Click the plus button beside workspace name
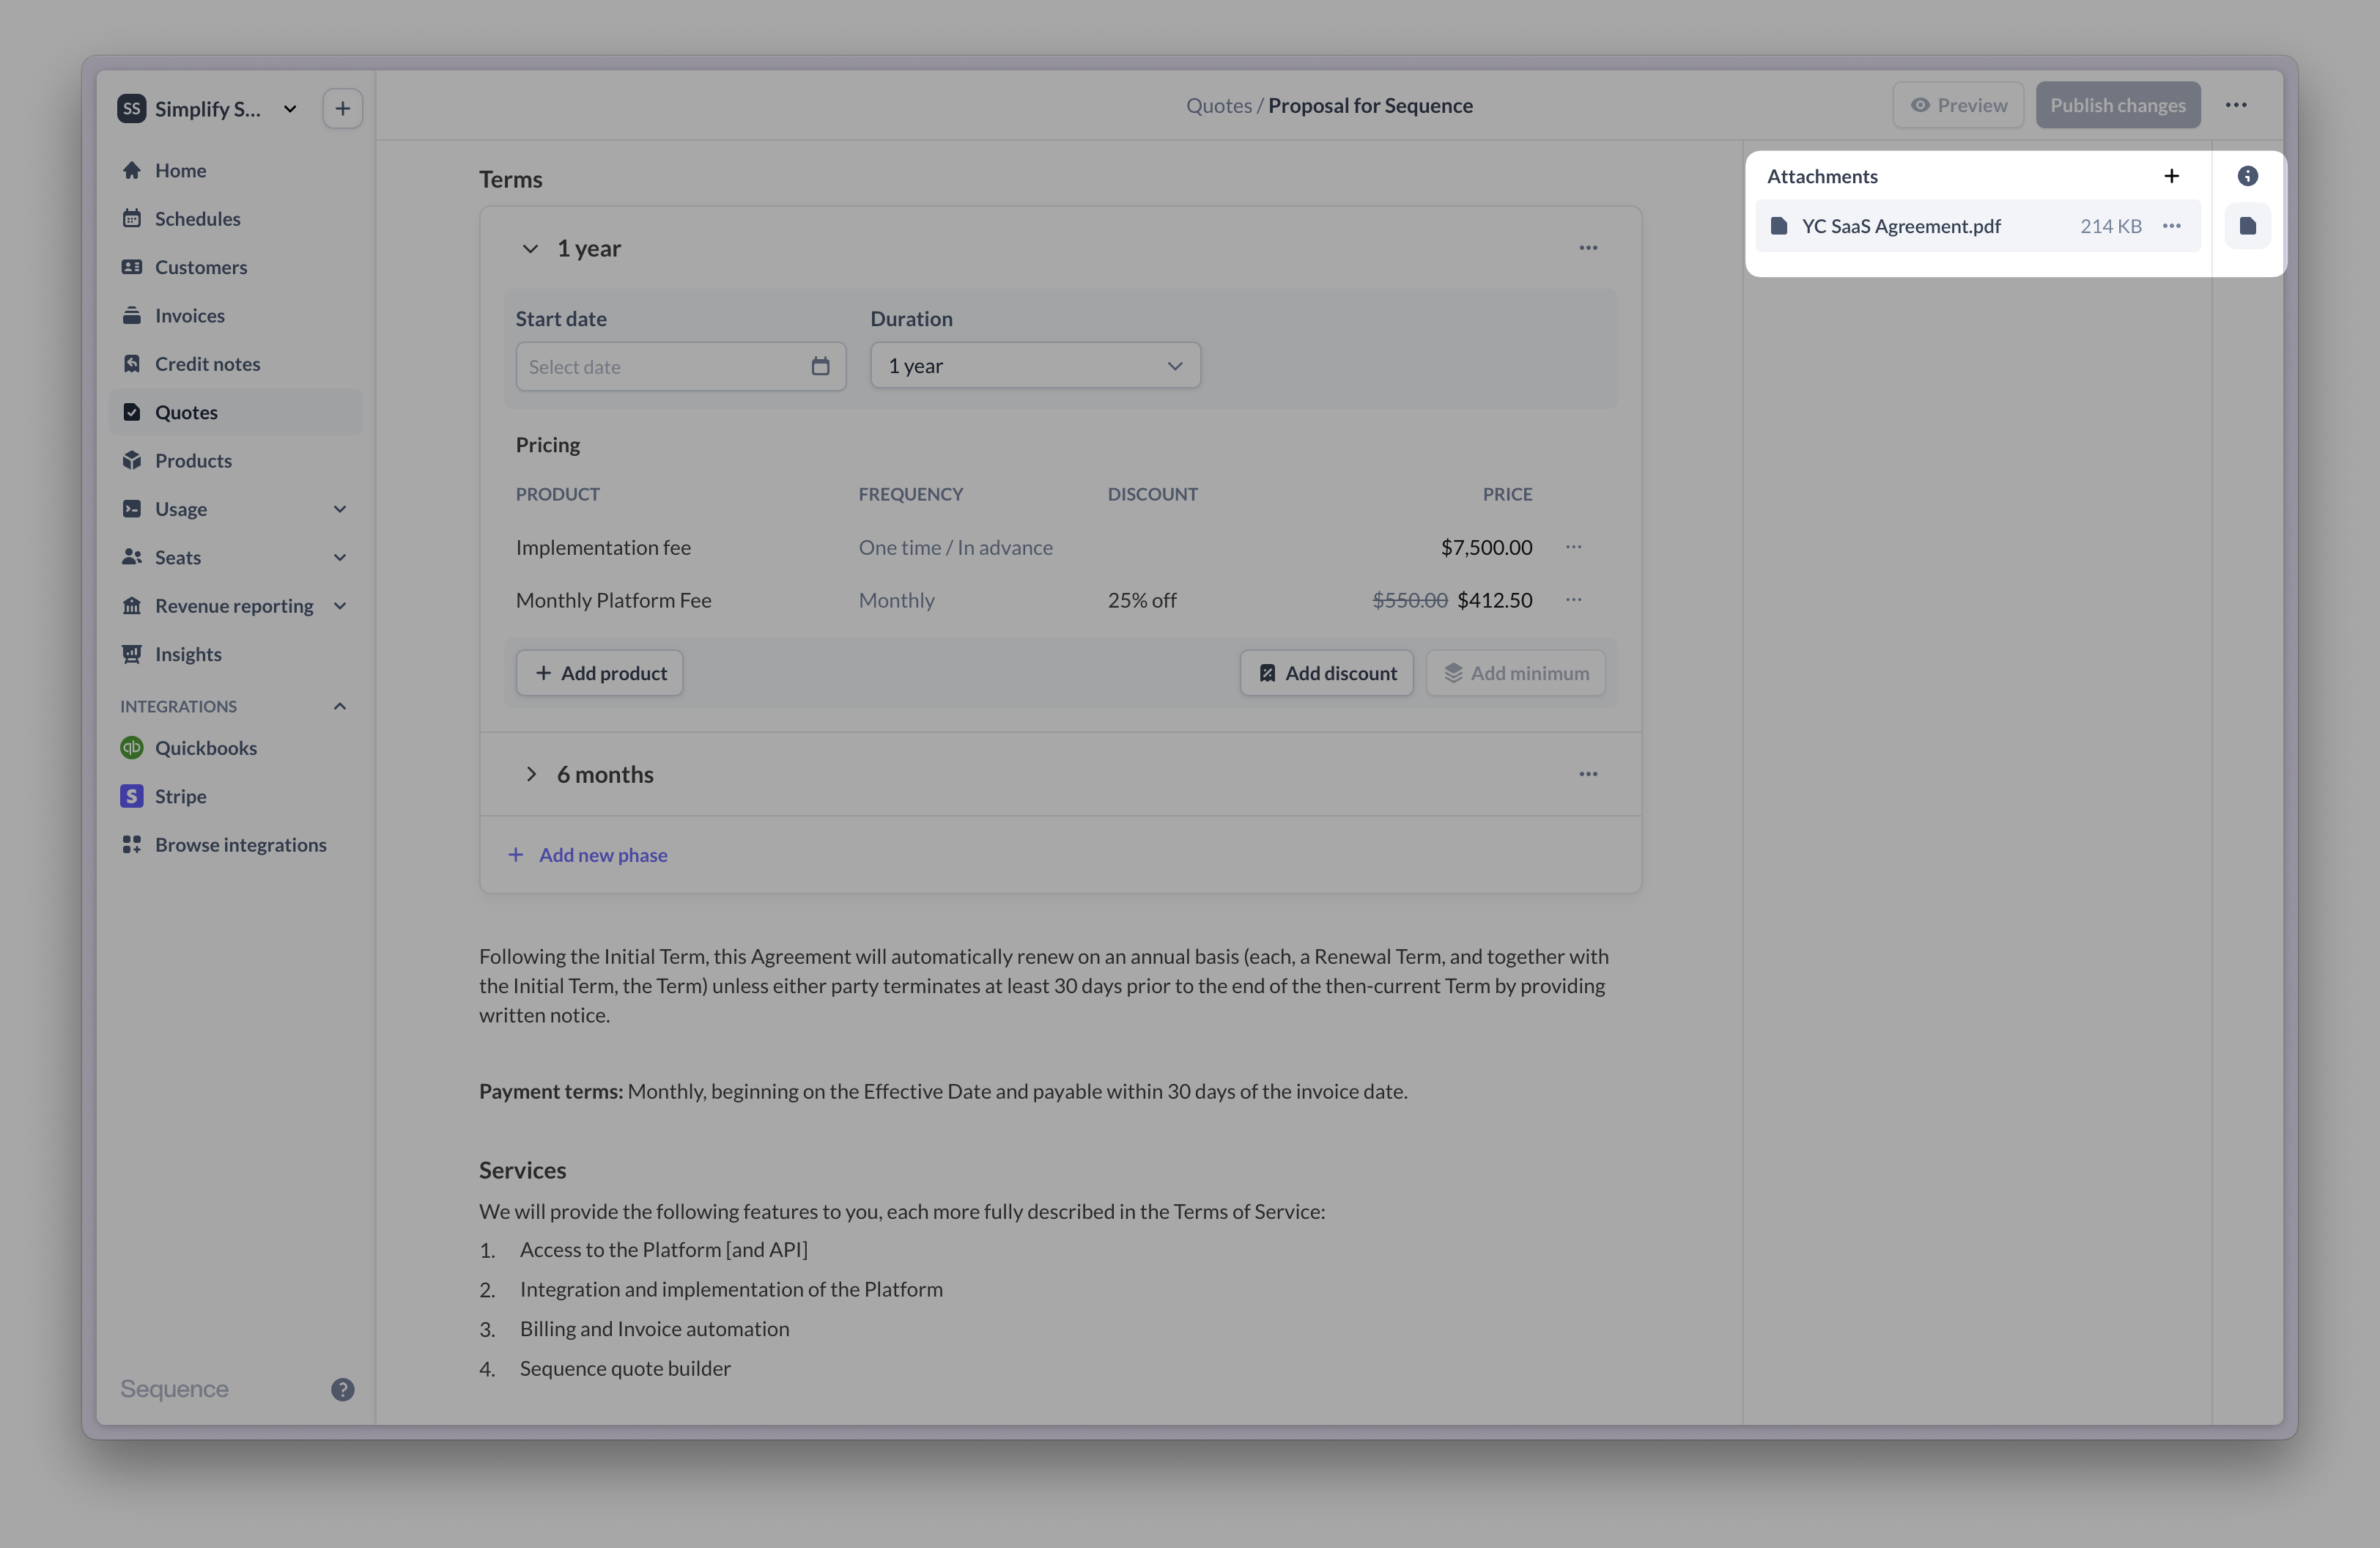The width and height of the screenshot is (2380, 1548). pyautogui.click(x=342, y=109)
